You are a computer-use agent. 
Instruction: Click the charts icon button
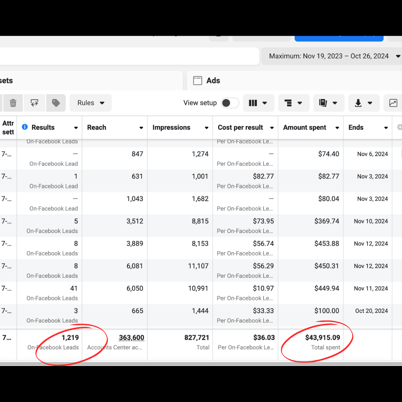(x=393, y=103)
